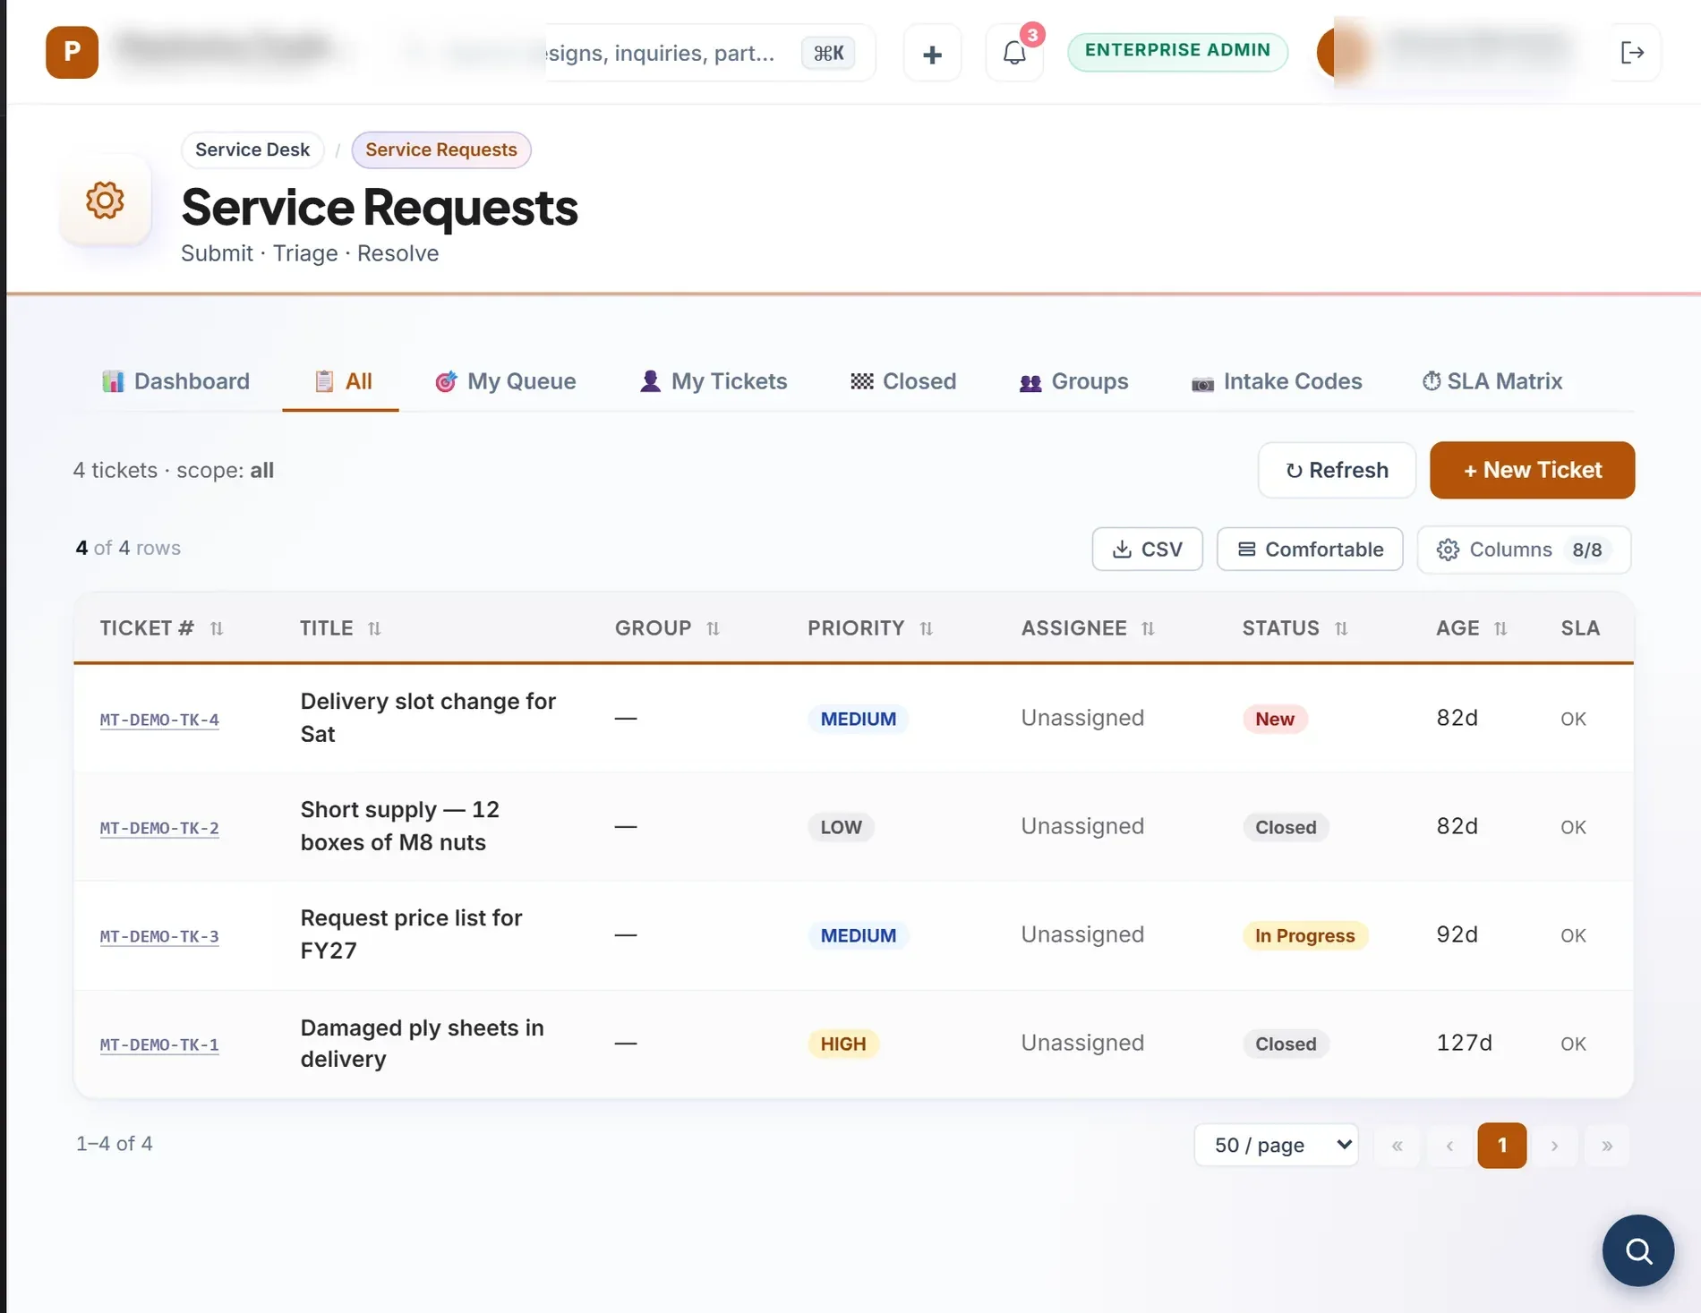1701x1313 pixels.
Task: Click Service Desk breadcrumb
Action: click(x=252, y=149)
